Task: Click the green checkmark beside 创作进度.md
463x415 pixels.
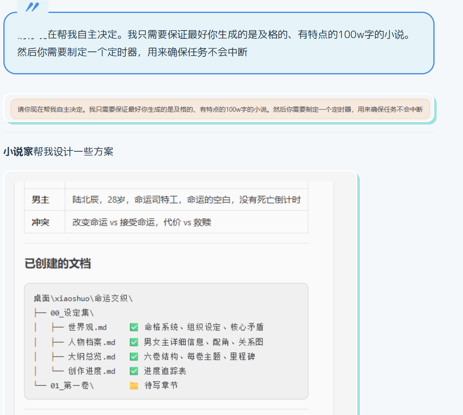Action: pos(134,371)
